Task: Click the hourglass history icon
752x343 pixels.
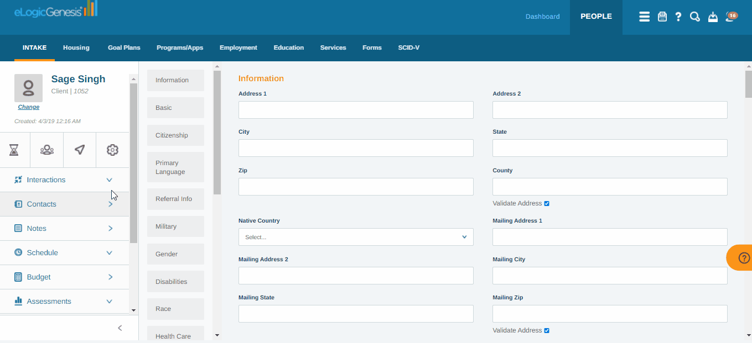Action: click(x=14, y=150)
